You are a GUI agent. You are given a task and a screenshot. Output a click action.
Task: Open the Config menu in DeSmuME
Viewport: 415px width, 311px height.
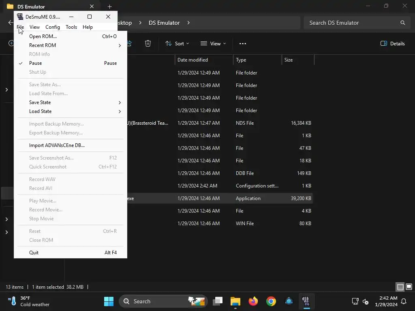coord(52,27)
